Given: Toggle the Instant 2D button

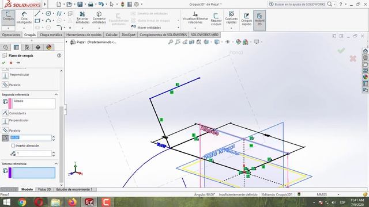Looking at the screenshot, I should click(259, 20).
